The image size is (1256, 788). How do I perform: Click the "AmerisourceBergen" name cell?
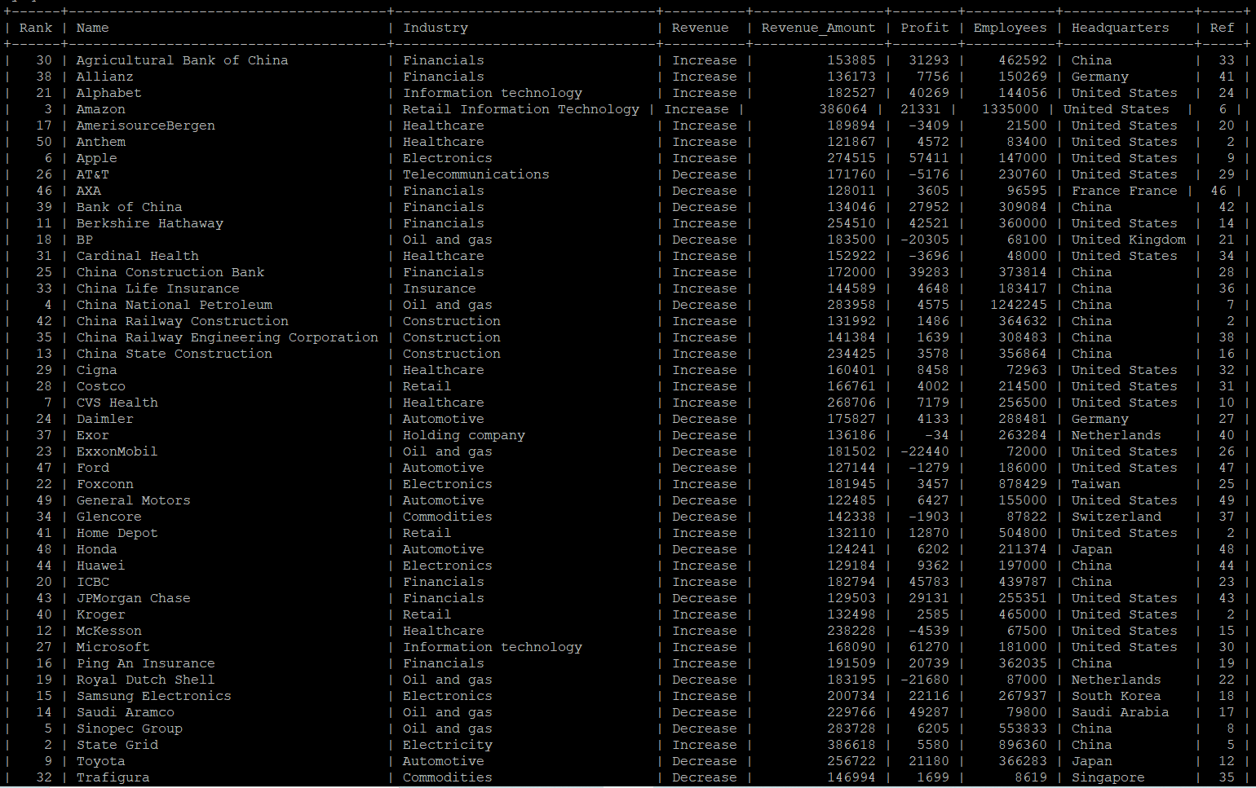click(x=145, y=125)
